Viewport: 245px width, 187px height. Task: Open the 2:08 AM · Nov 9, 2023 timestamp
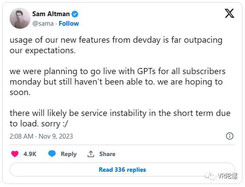pyautogui.click(x=41, y=136)
